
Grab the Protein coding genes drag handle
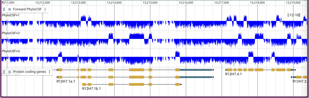tap(4, 72)
